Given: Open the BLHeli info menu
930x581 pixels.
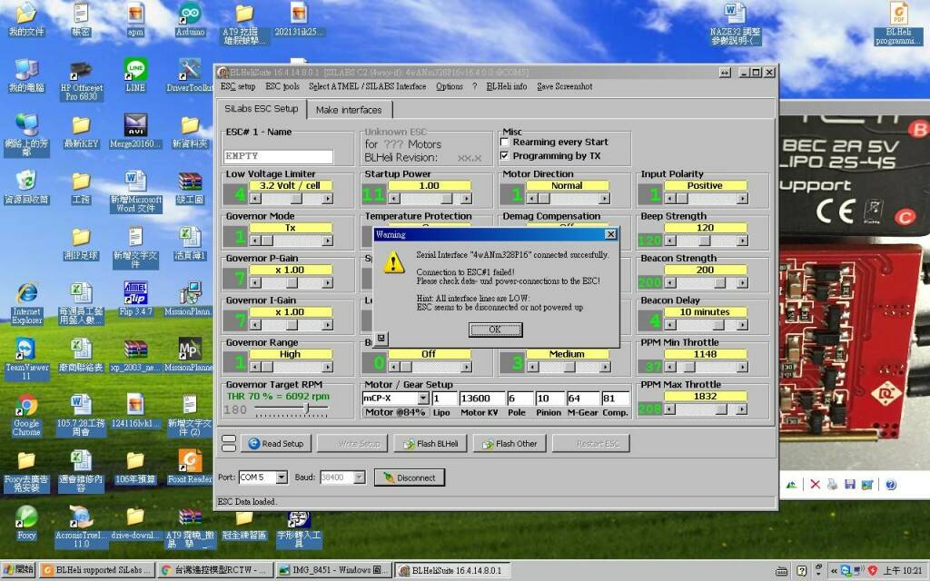Looking at the screenshot, I should point(507,86).
